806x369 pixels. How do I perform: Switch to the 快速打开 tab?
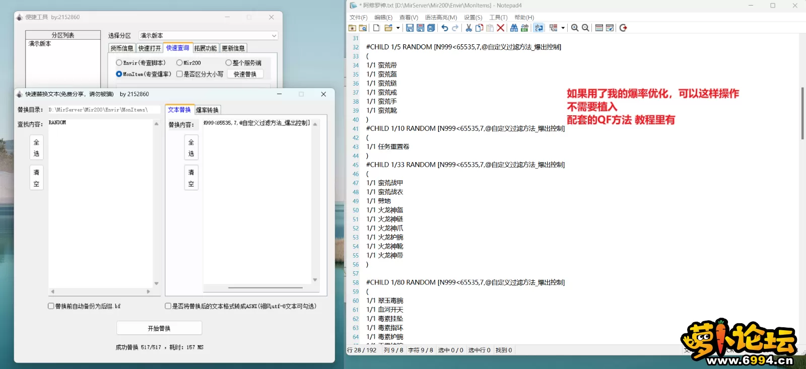[x=150, y=48]
